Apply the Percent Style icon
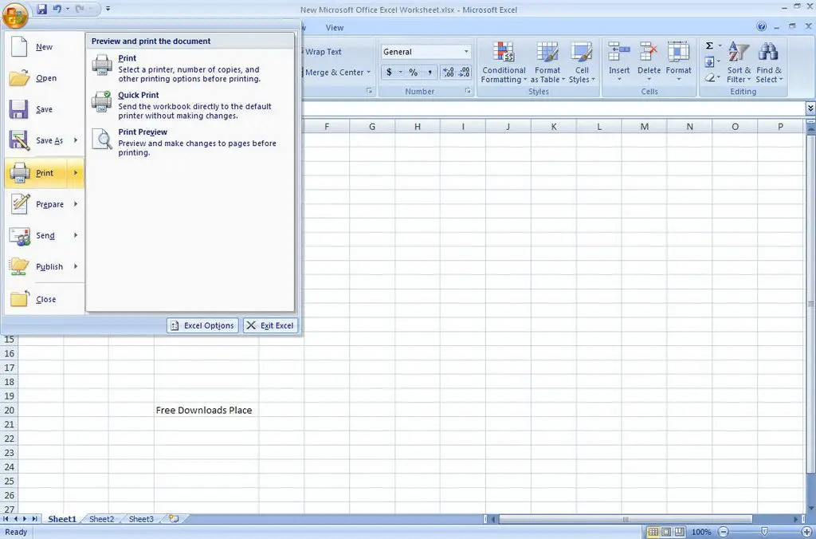816x539 pixels. (x=412, y=72)
